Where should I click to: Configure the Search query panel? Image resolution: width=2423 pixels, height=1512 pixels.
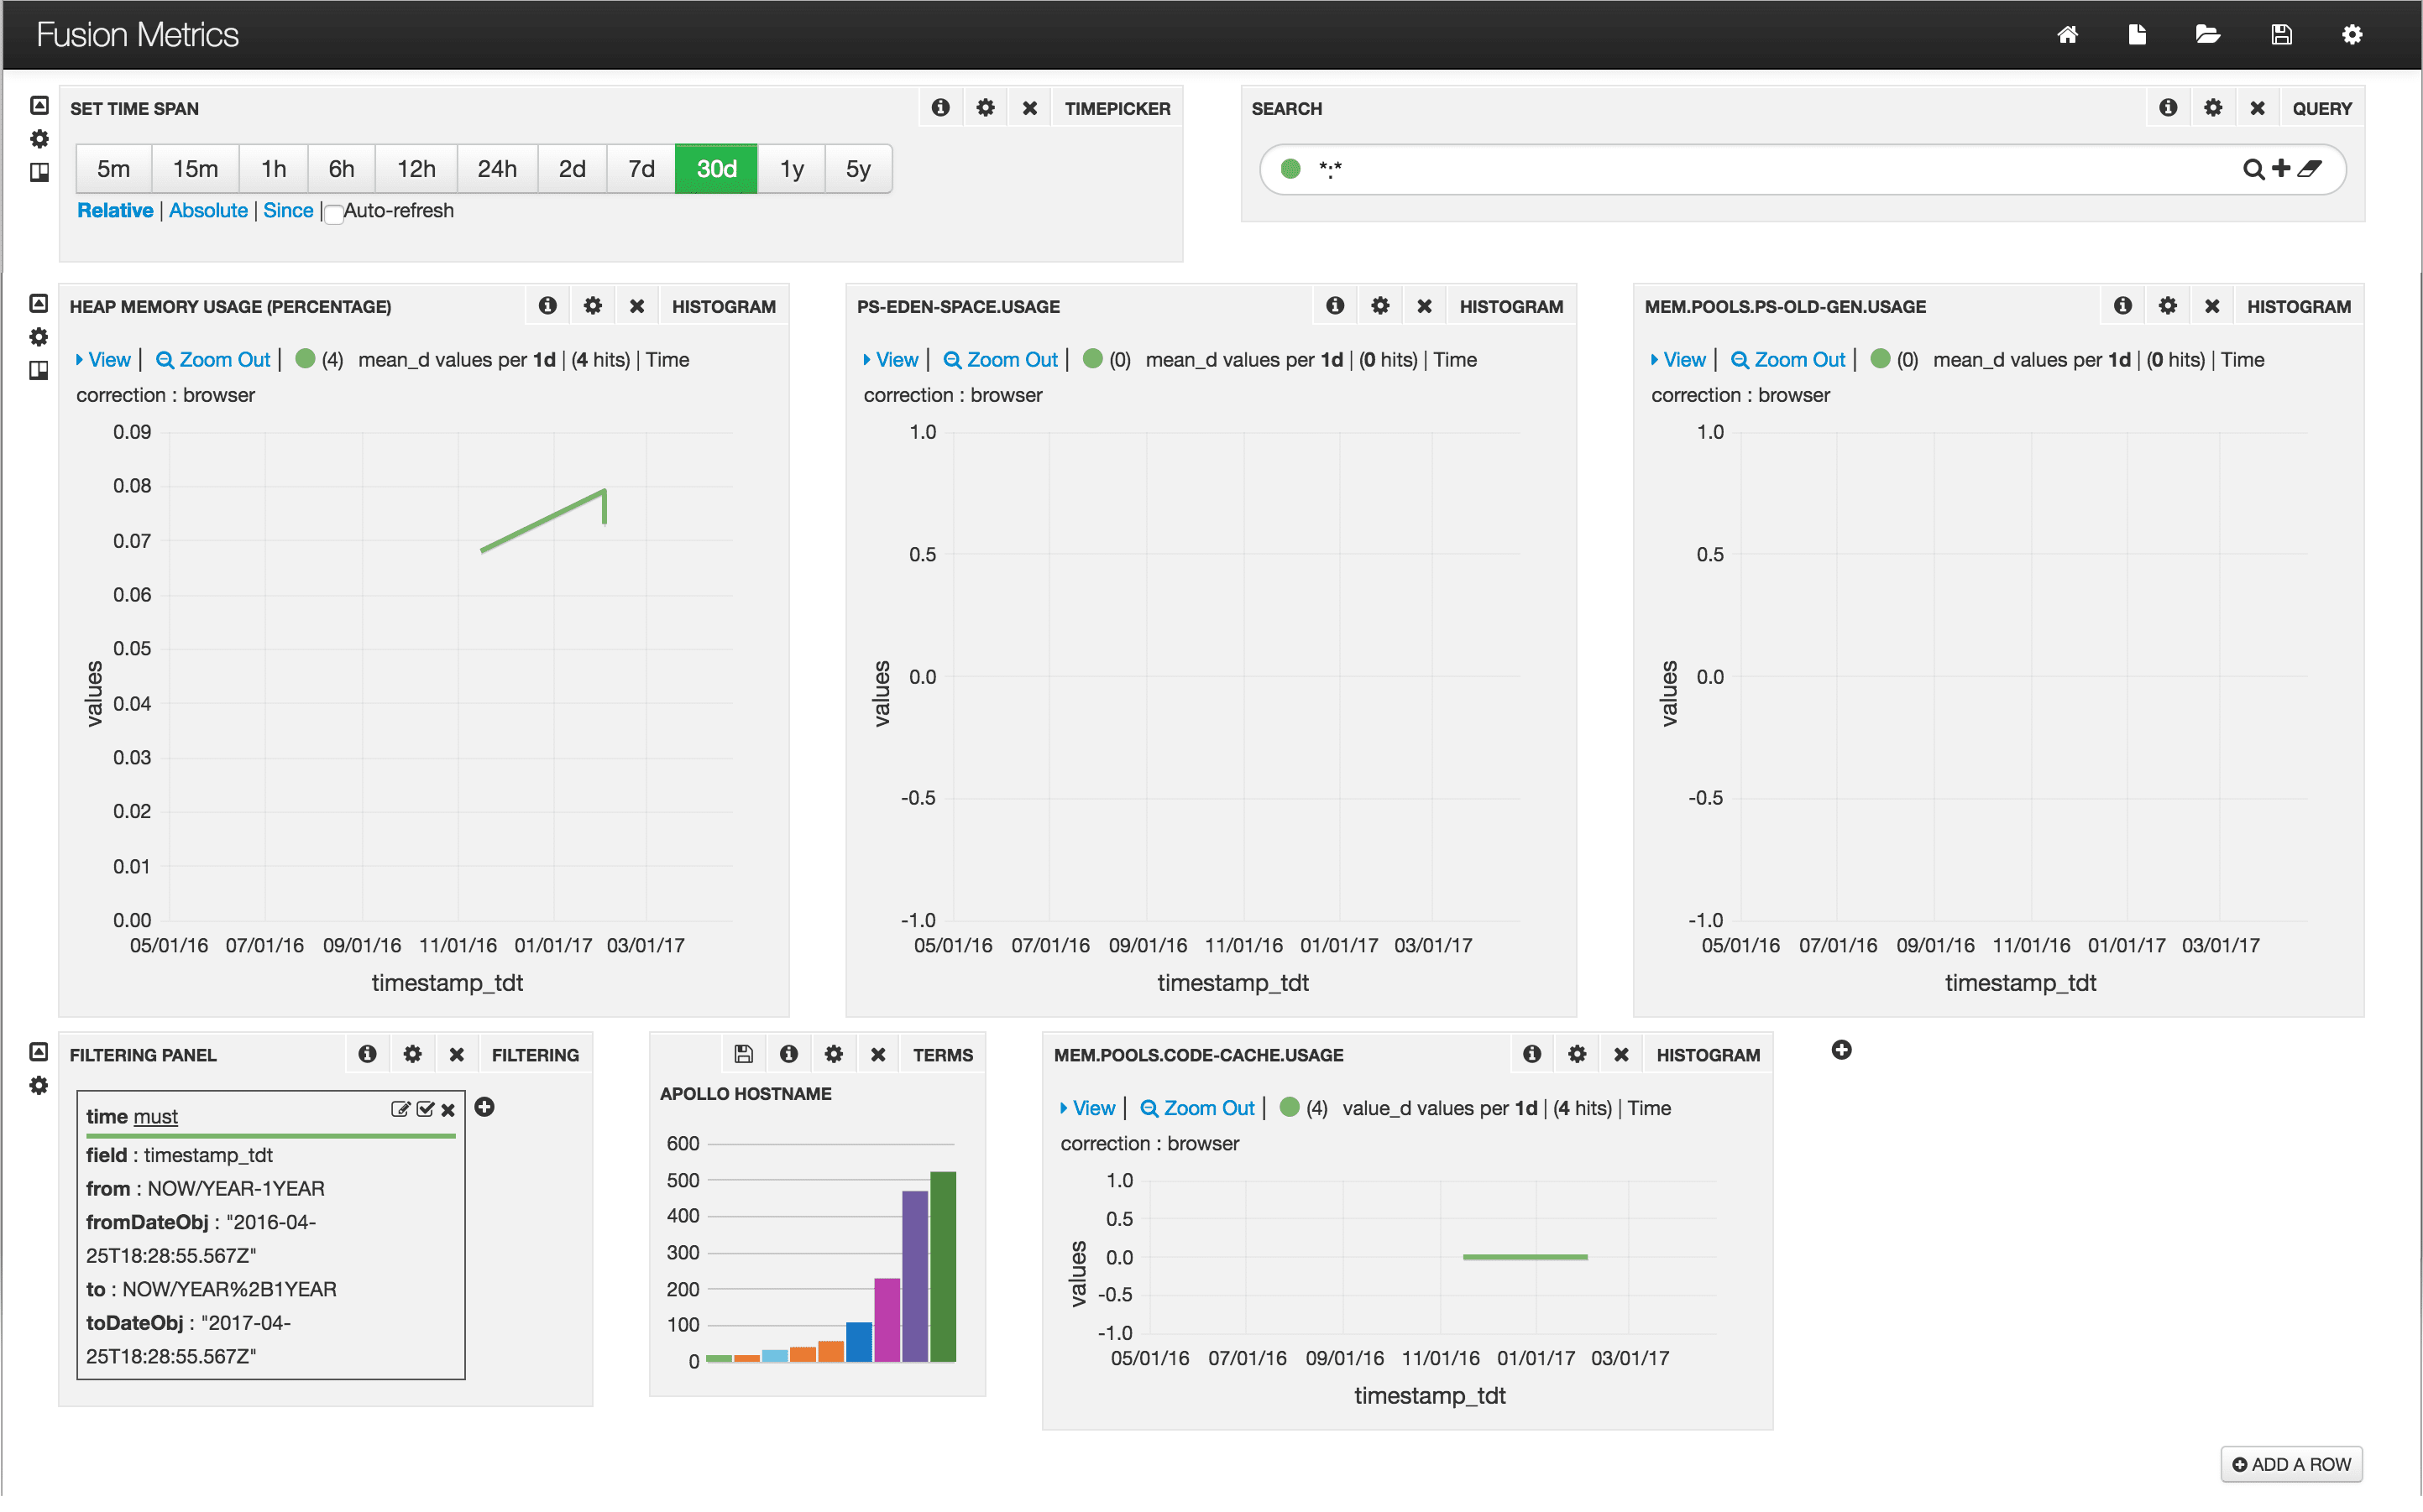point(2213,108)
